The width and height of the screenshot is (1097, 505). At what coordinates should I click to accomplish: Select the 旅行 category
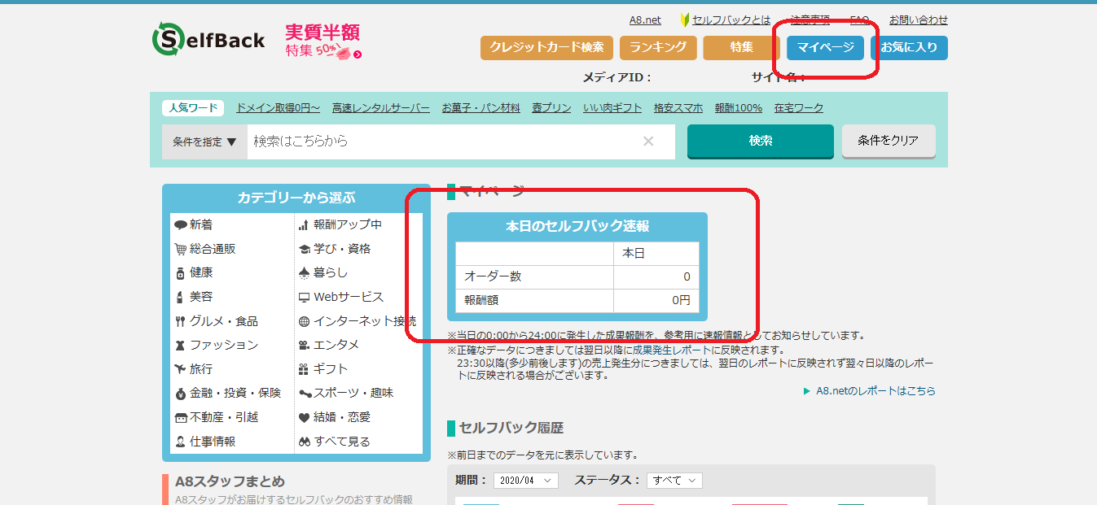point(194,369)
